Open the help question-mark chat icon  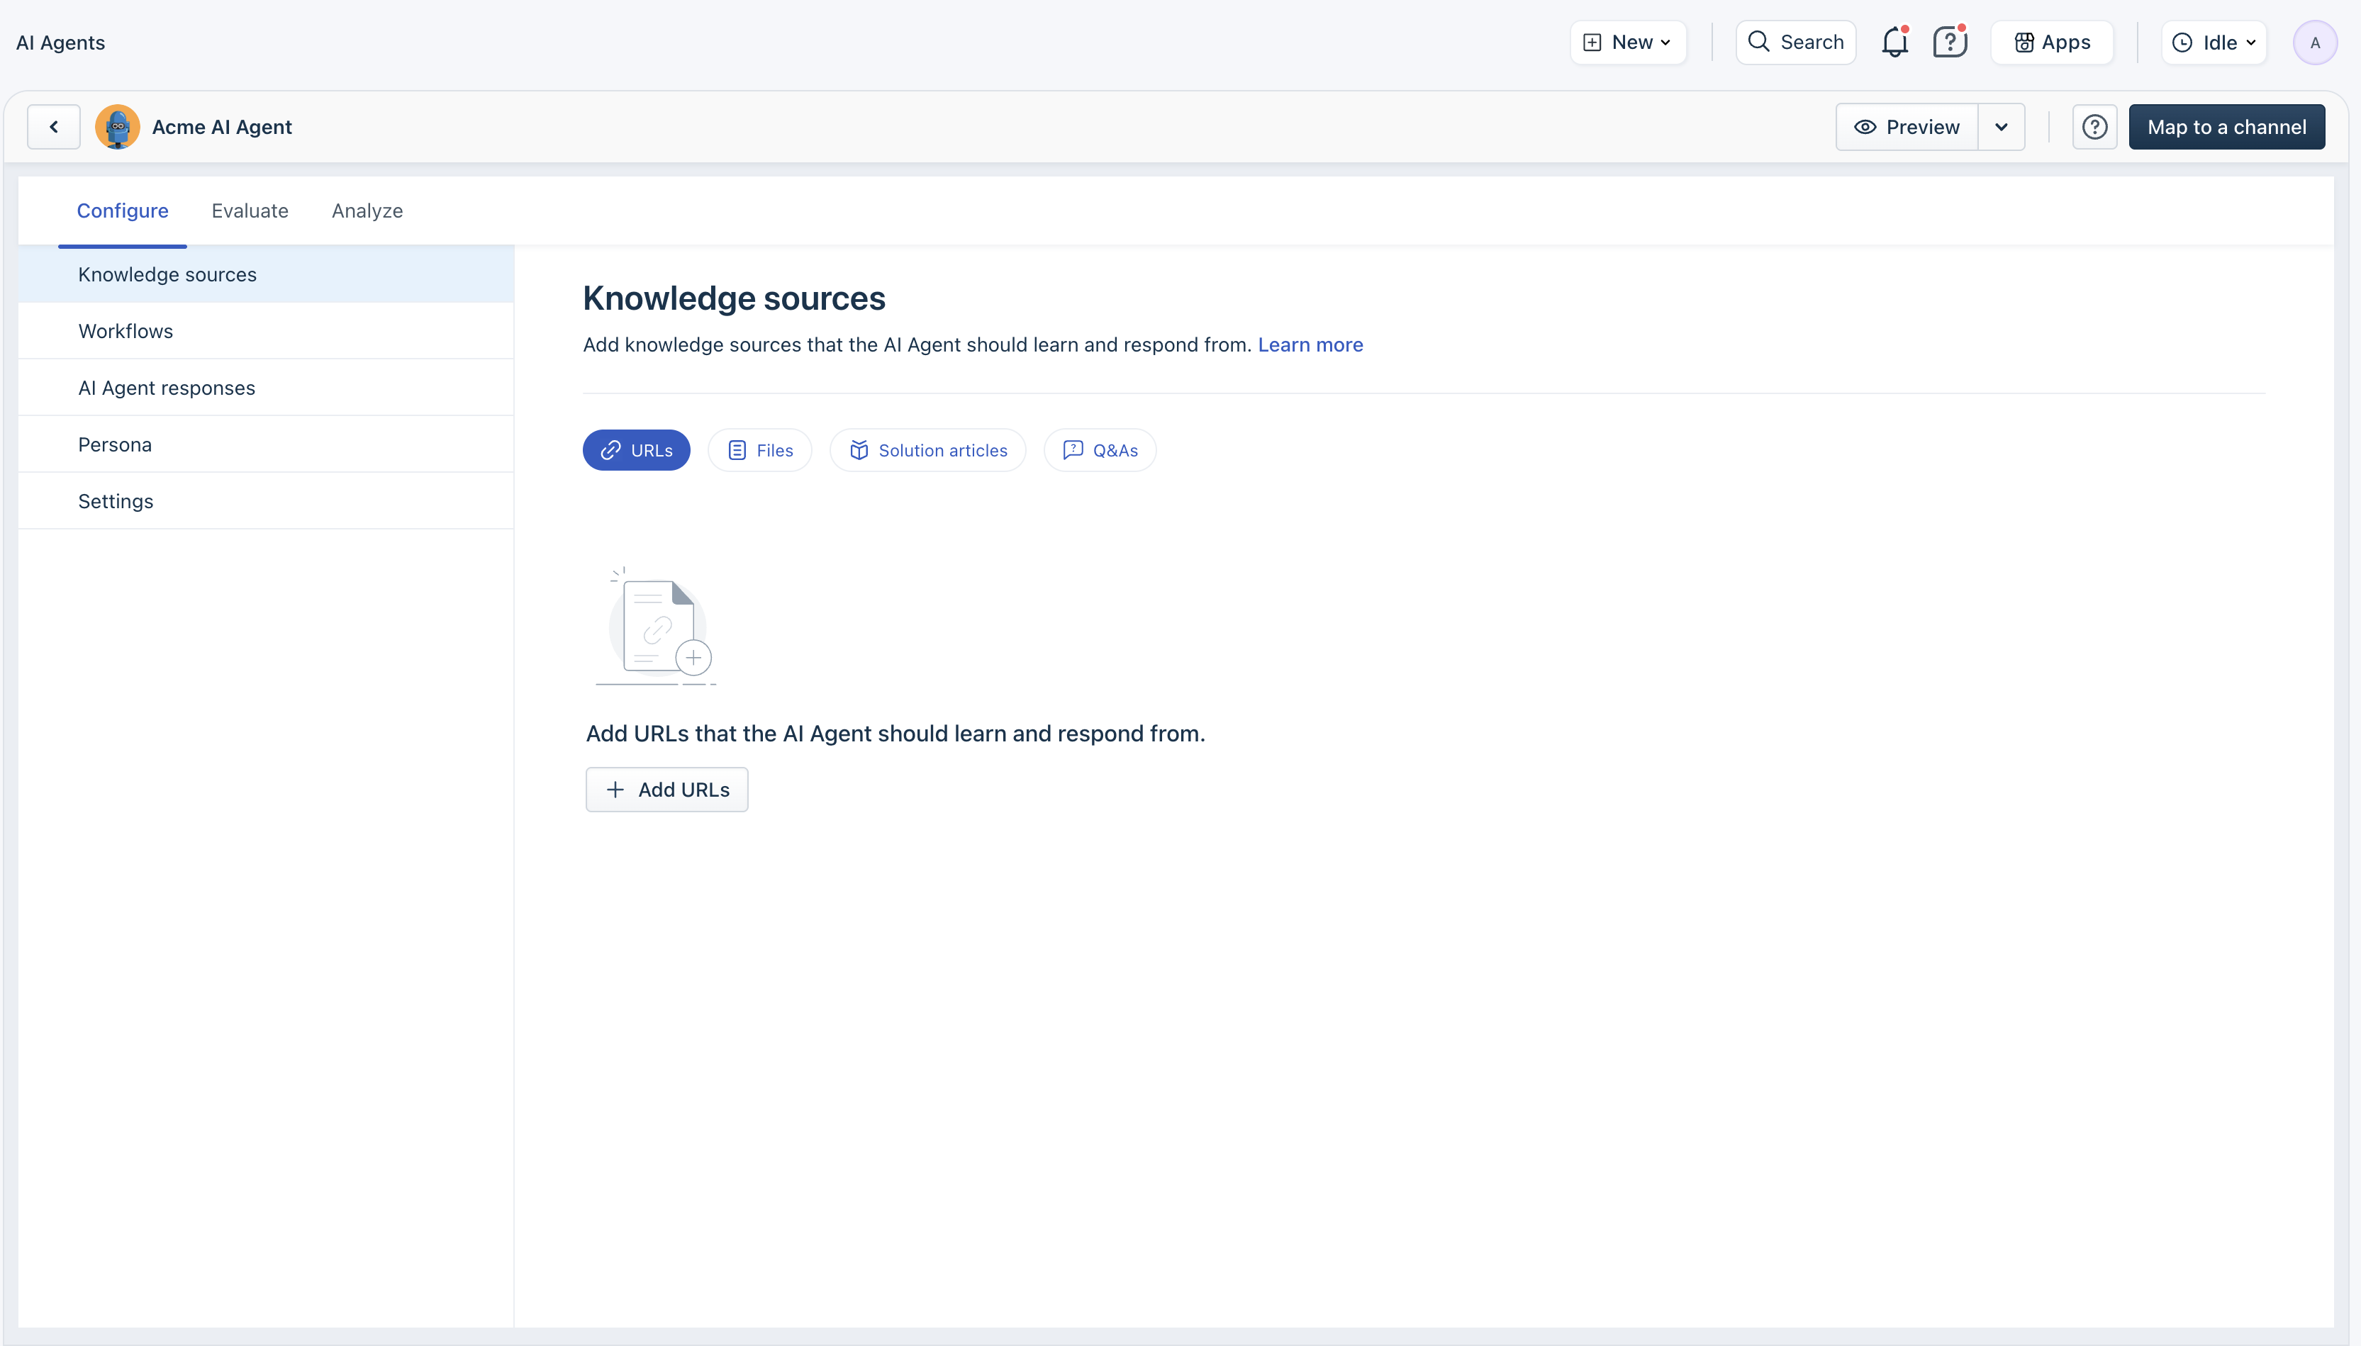tap(1950, 43)
